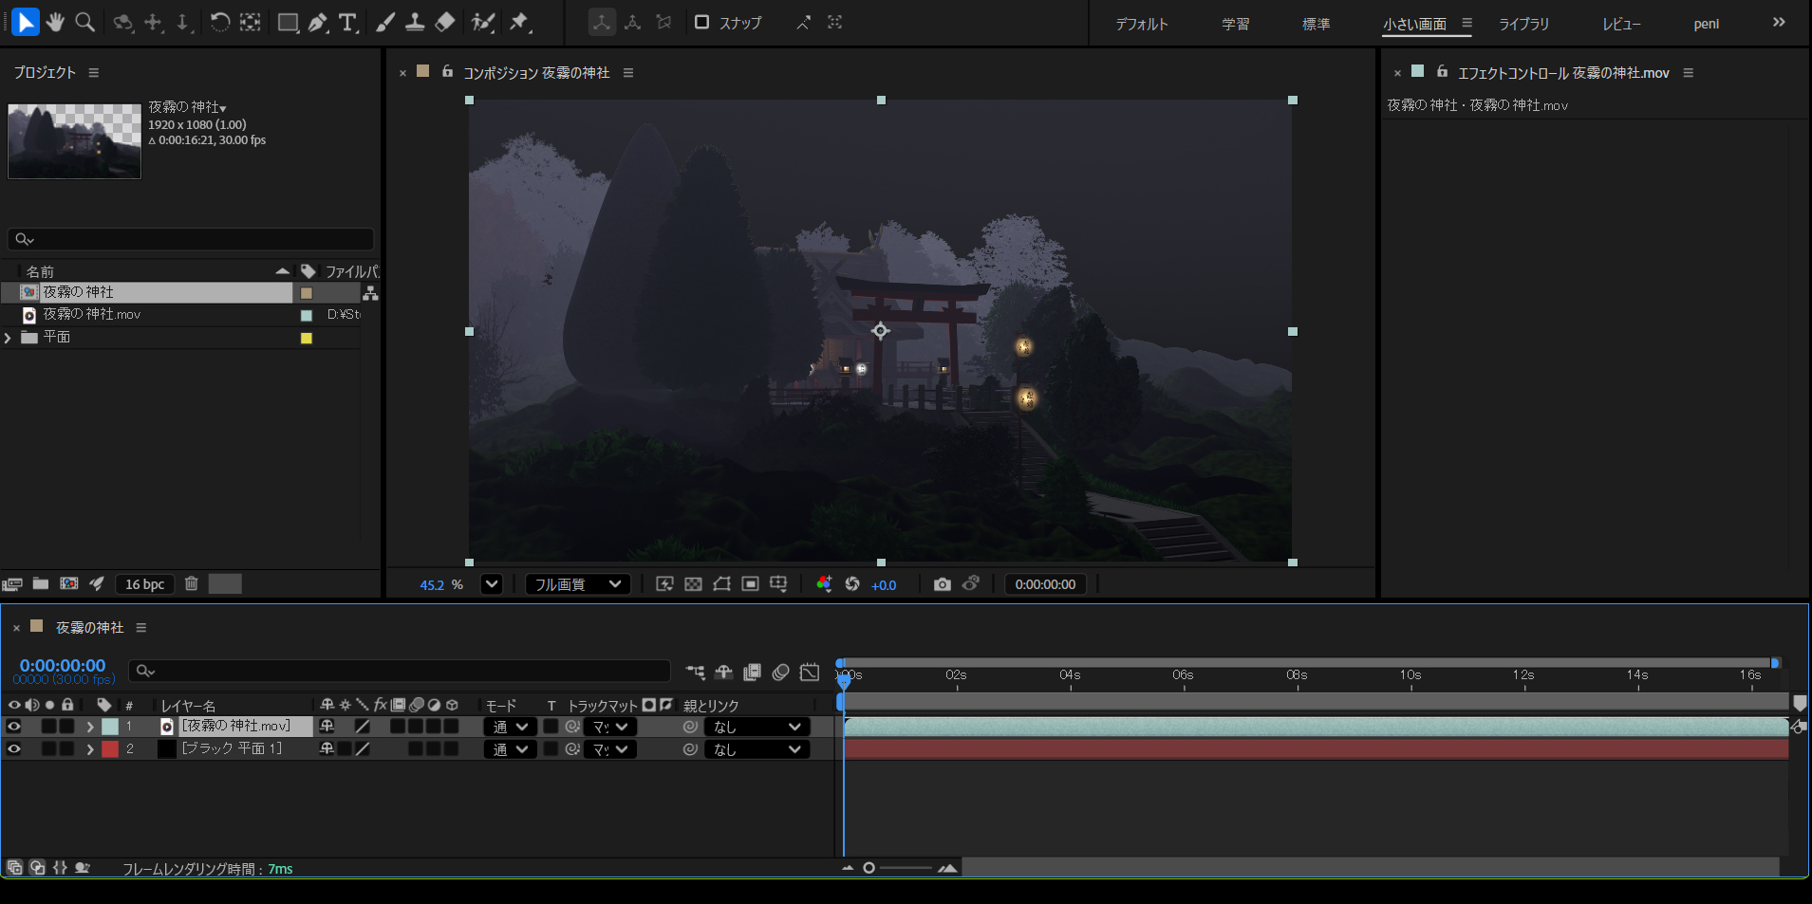The width and height of the screenshot is (1812, 904).
Task: Select the Pen tool
Action: click(318, 22)
